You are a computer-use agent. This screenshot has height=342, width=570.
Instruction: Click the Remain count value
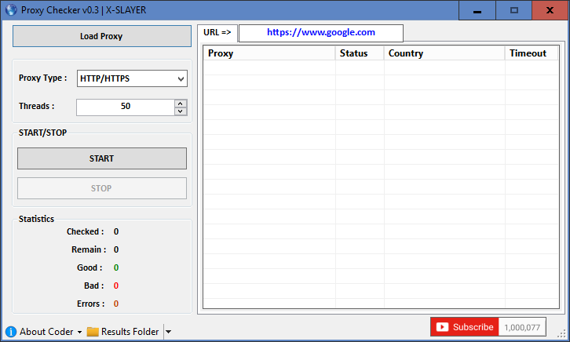coord(116,249)
